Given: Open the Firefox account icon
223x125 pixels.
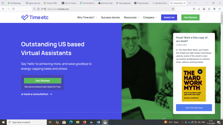Looking at the screenshot, I should pos(204,9).
